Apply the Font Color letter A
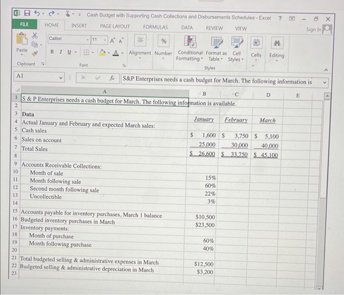Viewport: 344px width, 295px height. [x=116, y=53]
